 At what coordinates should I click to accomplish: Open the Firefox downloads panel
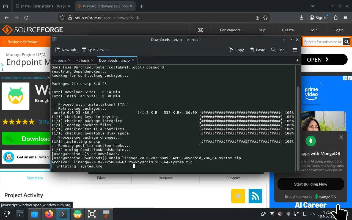pos(302,18)
